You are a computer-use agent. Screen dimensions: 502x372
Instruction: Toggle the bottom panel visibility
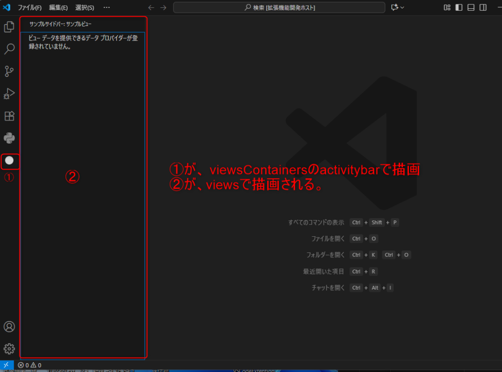click(471, 7)
